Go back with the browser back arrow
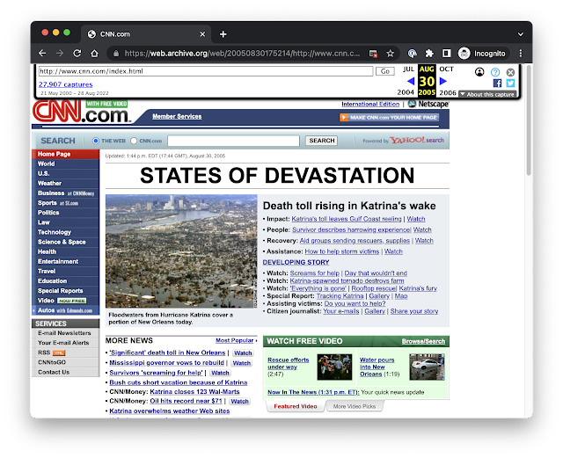Screen dimensions: 563x458 tap(42, 54)
